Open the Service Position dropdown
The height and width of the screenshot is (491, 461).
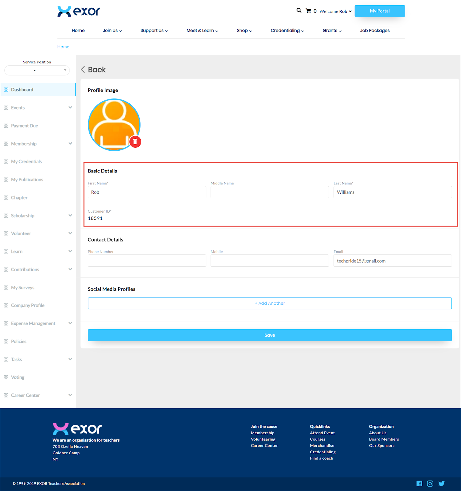point(37,70)
